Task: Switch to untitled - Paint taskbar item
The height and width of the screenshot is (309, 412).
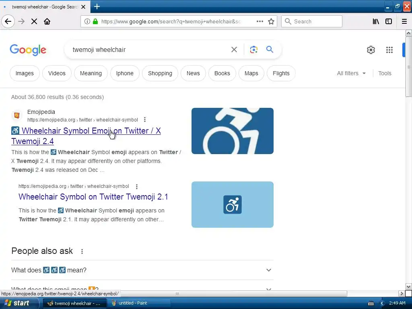Action: point(139,303)
